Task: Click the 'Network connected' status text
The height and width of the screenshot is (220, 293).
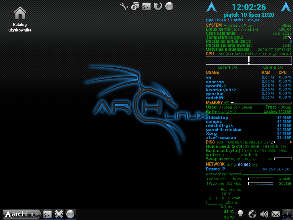Action: pos(223,174)
